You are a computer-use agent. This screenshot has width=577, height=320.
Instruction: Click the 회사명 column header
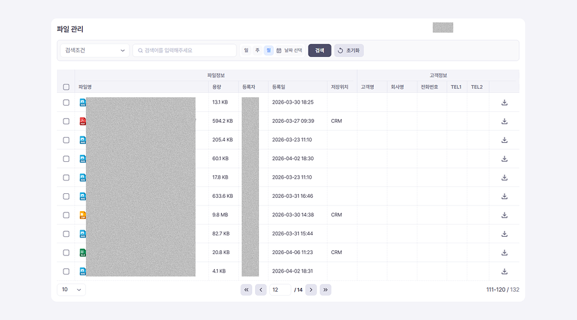pyautogui.click(x=397, y=87)
